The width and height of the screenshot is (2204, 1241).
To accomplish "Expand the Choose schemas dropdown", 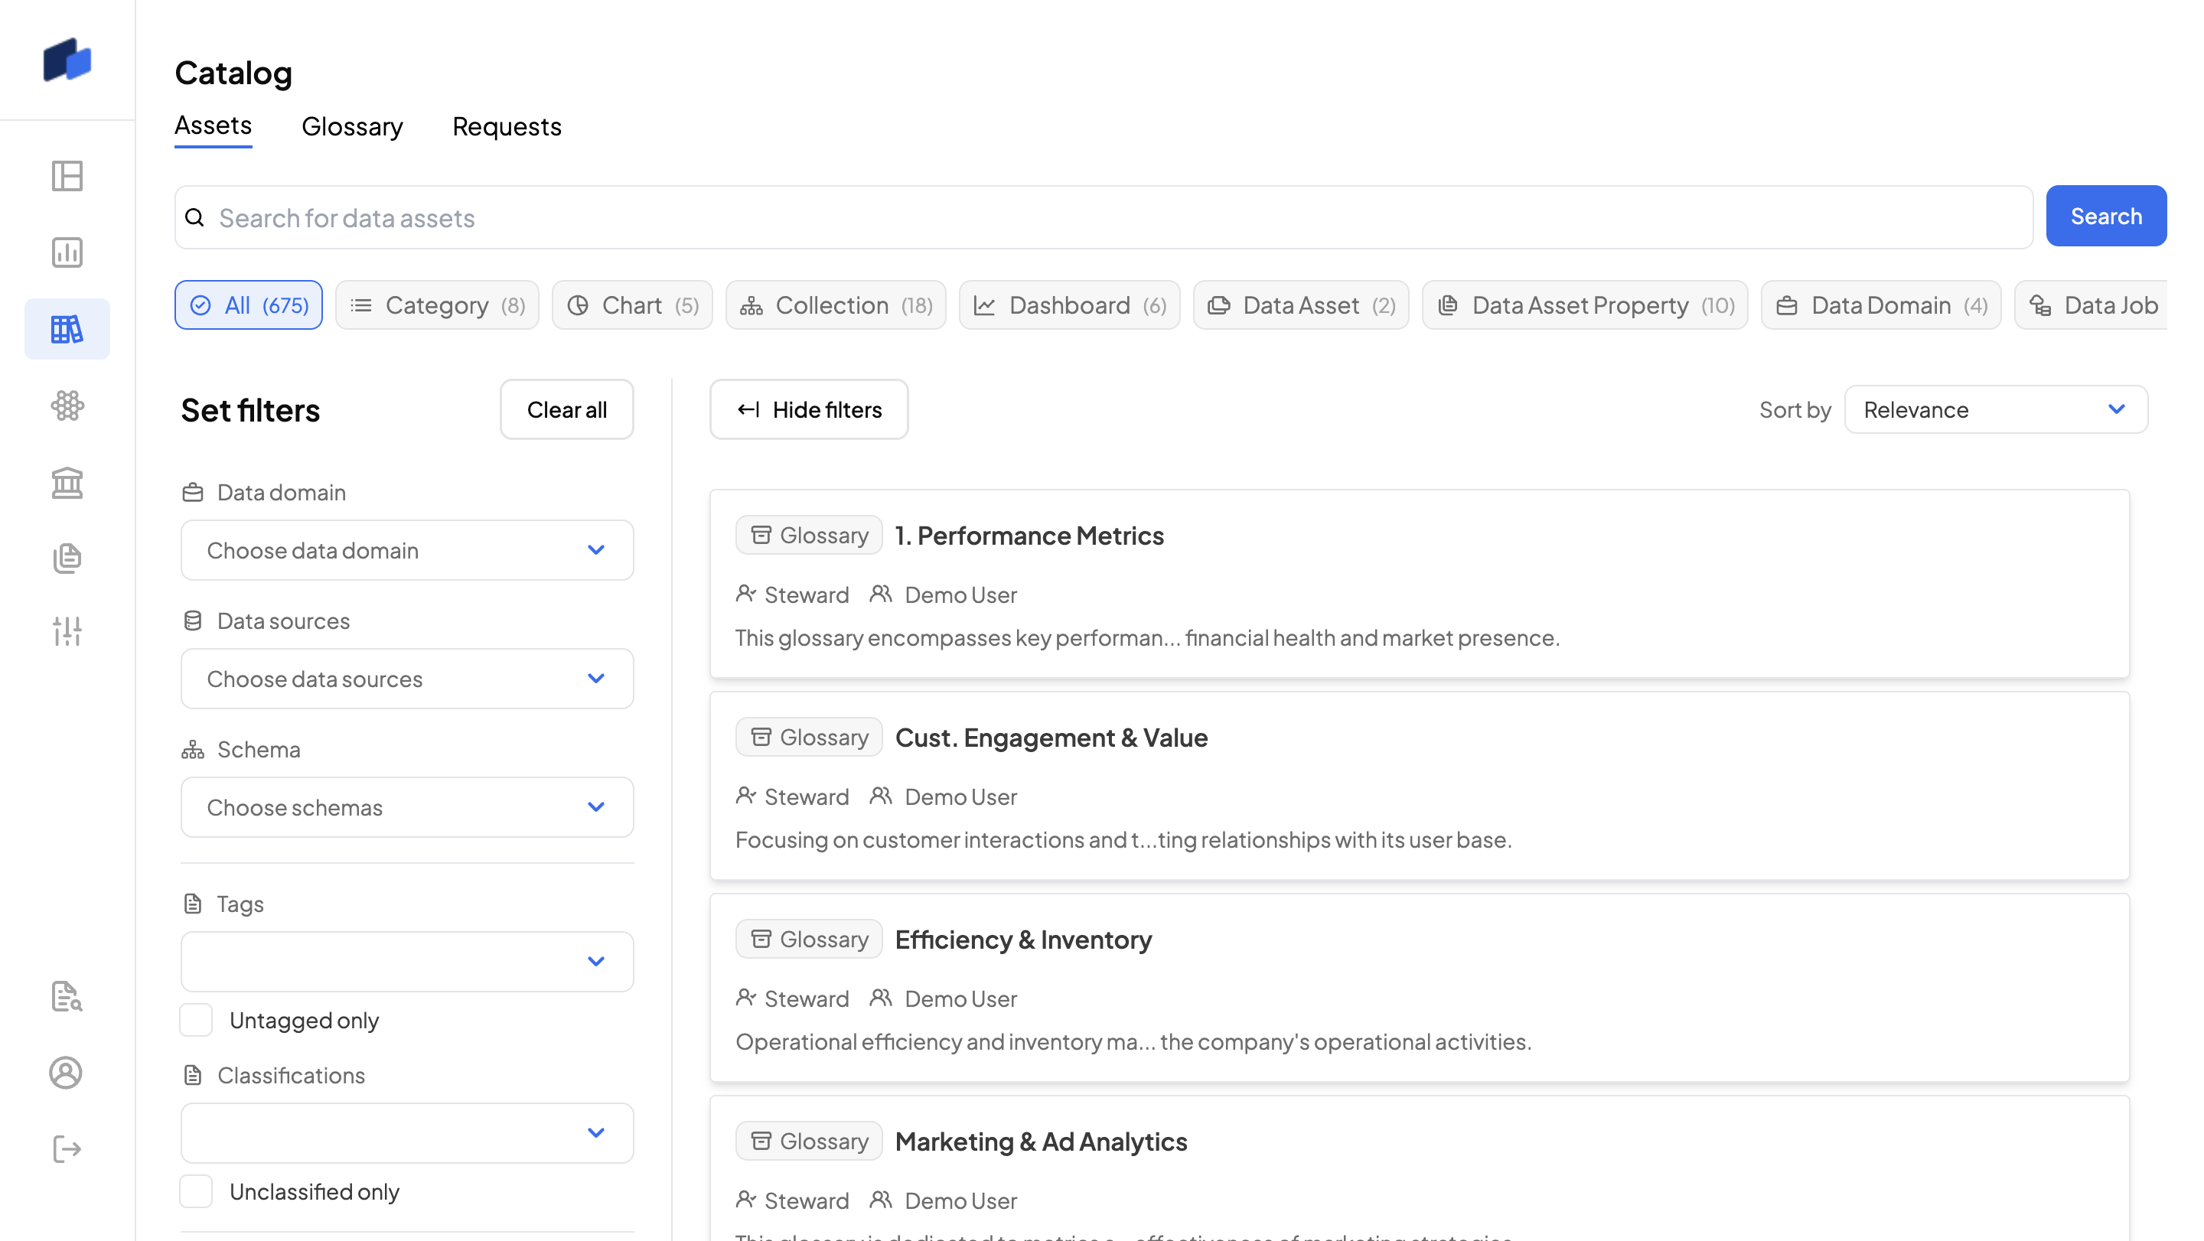I will (406, 807).
